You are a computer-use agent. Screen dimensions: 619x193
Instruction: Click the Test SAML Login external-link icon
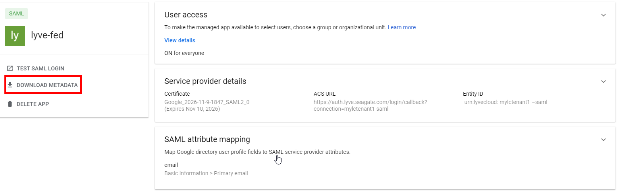[10, 68]
